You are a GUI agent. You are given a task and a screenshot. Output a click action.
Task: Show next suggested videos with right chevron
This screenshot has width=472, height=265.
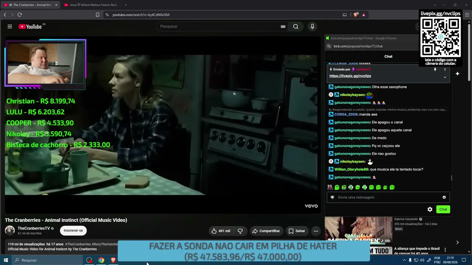[x=457, y=242]
